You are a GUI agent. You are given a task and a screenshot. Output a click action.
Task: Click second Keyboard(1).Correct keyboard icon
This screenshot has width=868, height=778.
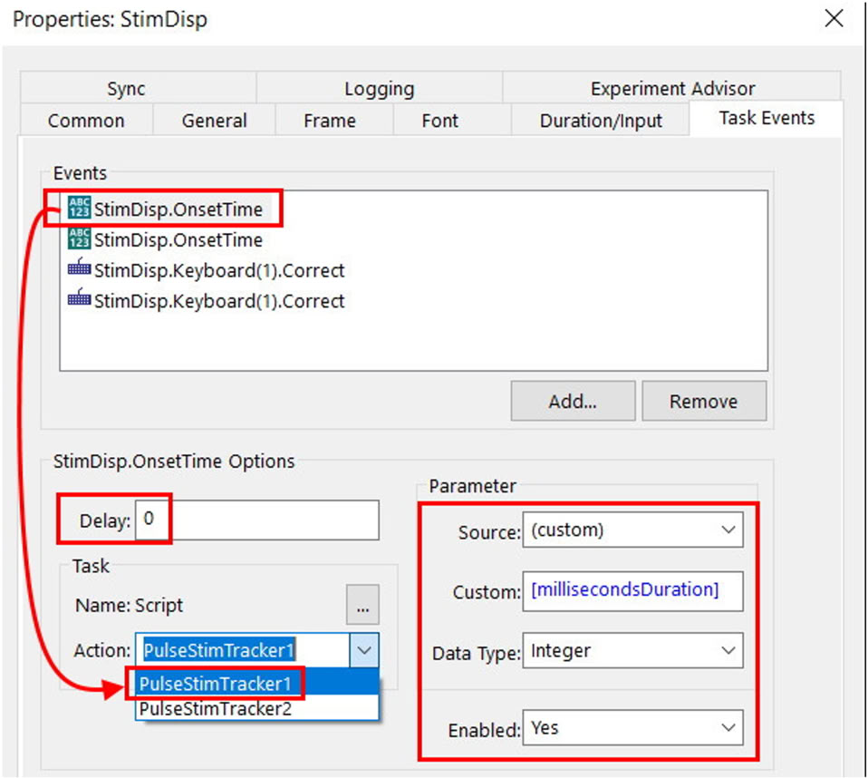click(80, 301)
